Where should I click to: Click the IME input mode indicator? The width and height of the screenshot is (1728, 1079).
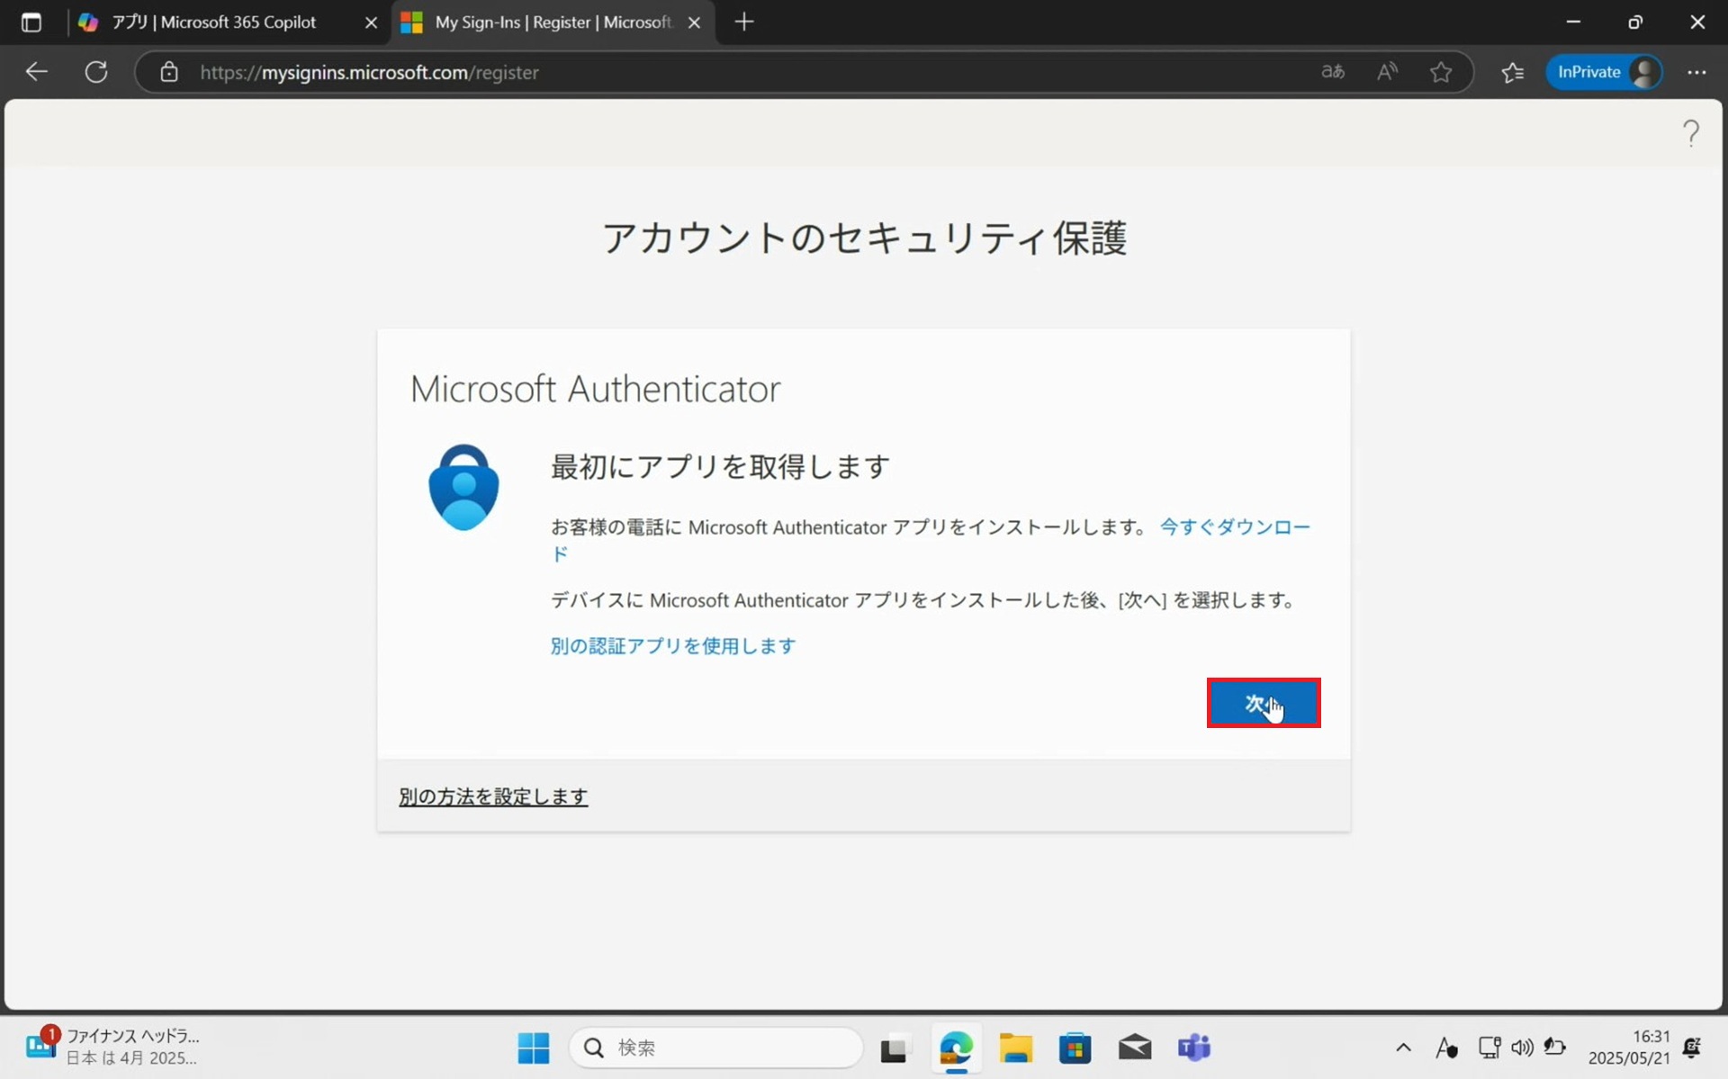[1446, 1048]
